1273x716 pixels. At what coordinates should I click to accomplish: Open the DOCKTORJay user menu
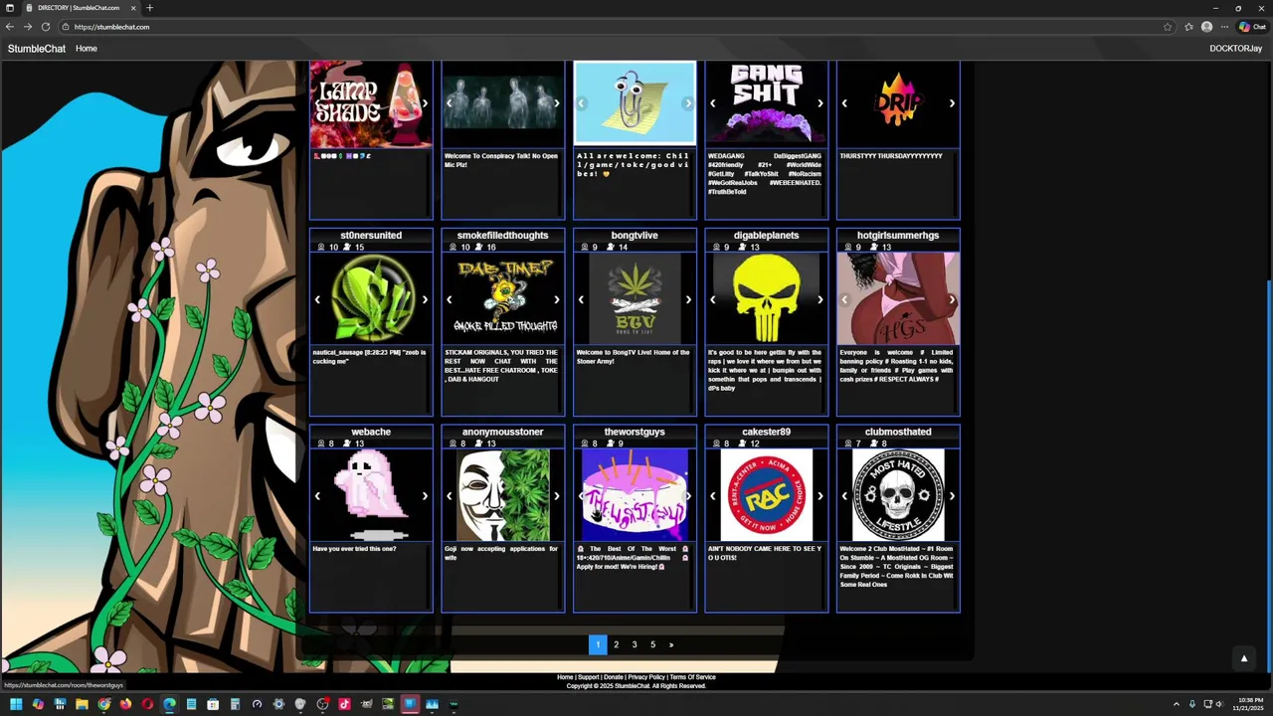(x=1236, y=49)
